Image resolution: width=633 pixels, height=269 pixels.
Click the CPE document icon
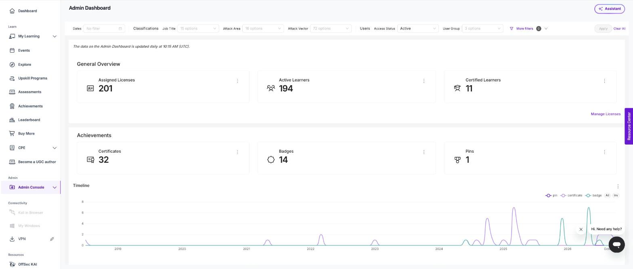pos(12,148)
